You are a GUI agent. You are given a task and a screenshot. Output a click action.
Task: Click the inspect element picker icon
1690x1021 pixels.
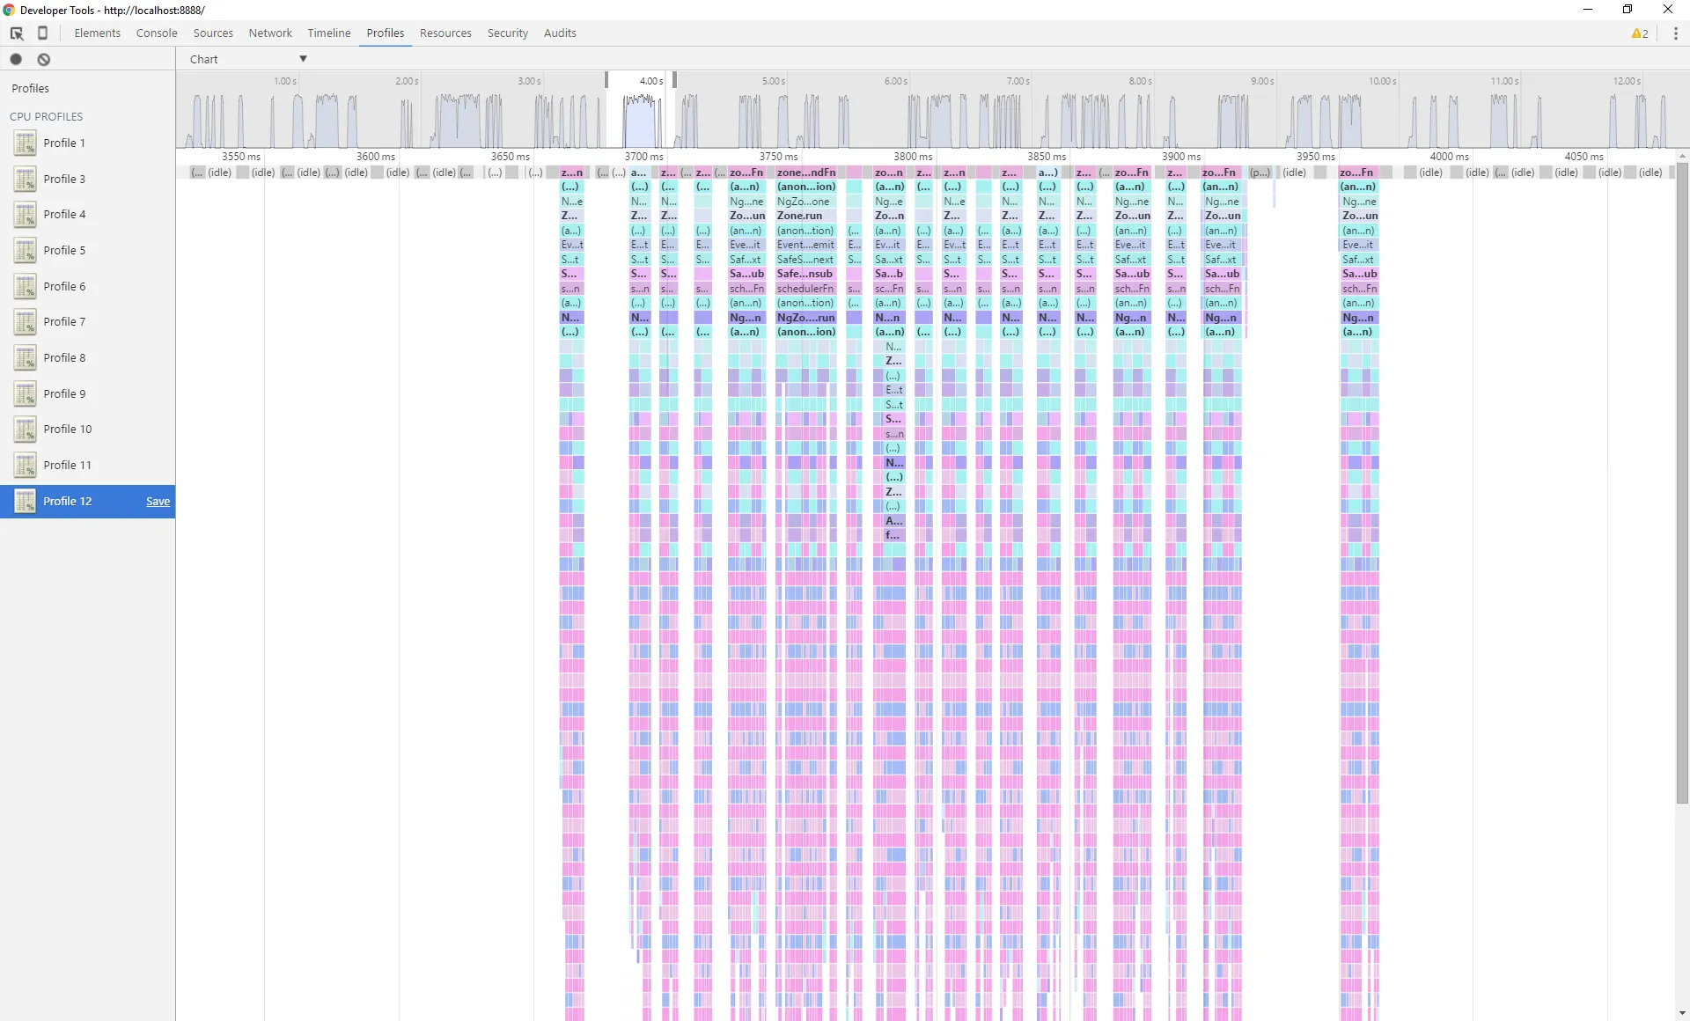(x=17, y=33)
